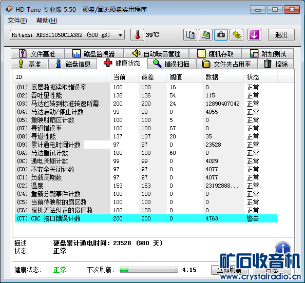Image resolution: width=305 pixels, height=283 pixels.
Task: Open the Hitachi drive selection dropdown
Action: click(x=67, y=35)
